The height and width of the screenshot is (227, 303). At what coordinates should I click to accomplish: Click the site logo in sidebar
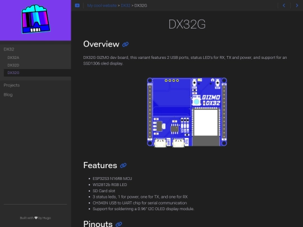[35, 19]
